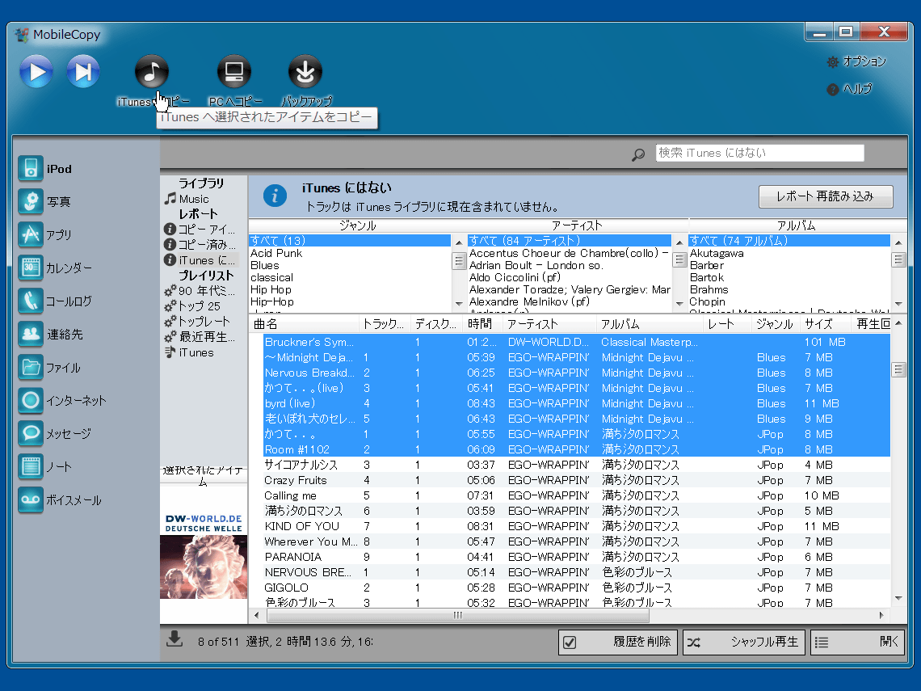Click the track list horizontal scrollbar
Screen dimensions: 921x691
(x=457, y=615)
